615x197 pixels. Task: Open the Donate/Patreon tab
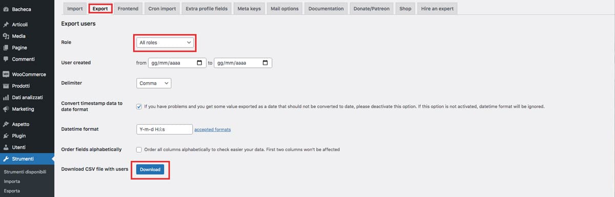point(372,9)
